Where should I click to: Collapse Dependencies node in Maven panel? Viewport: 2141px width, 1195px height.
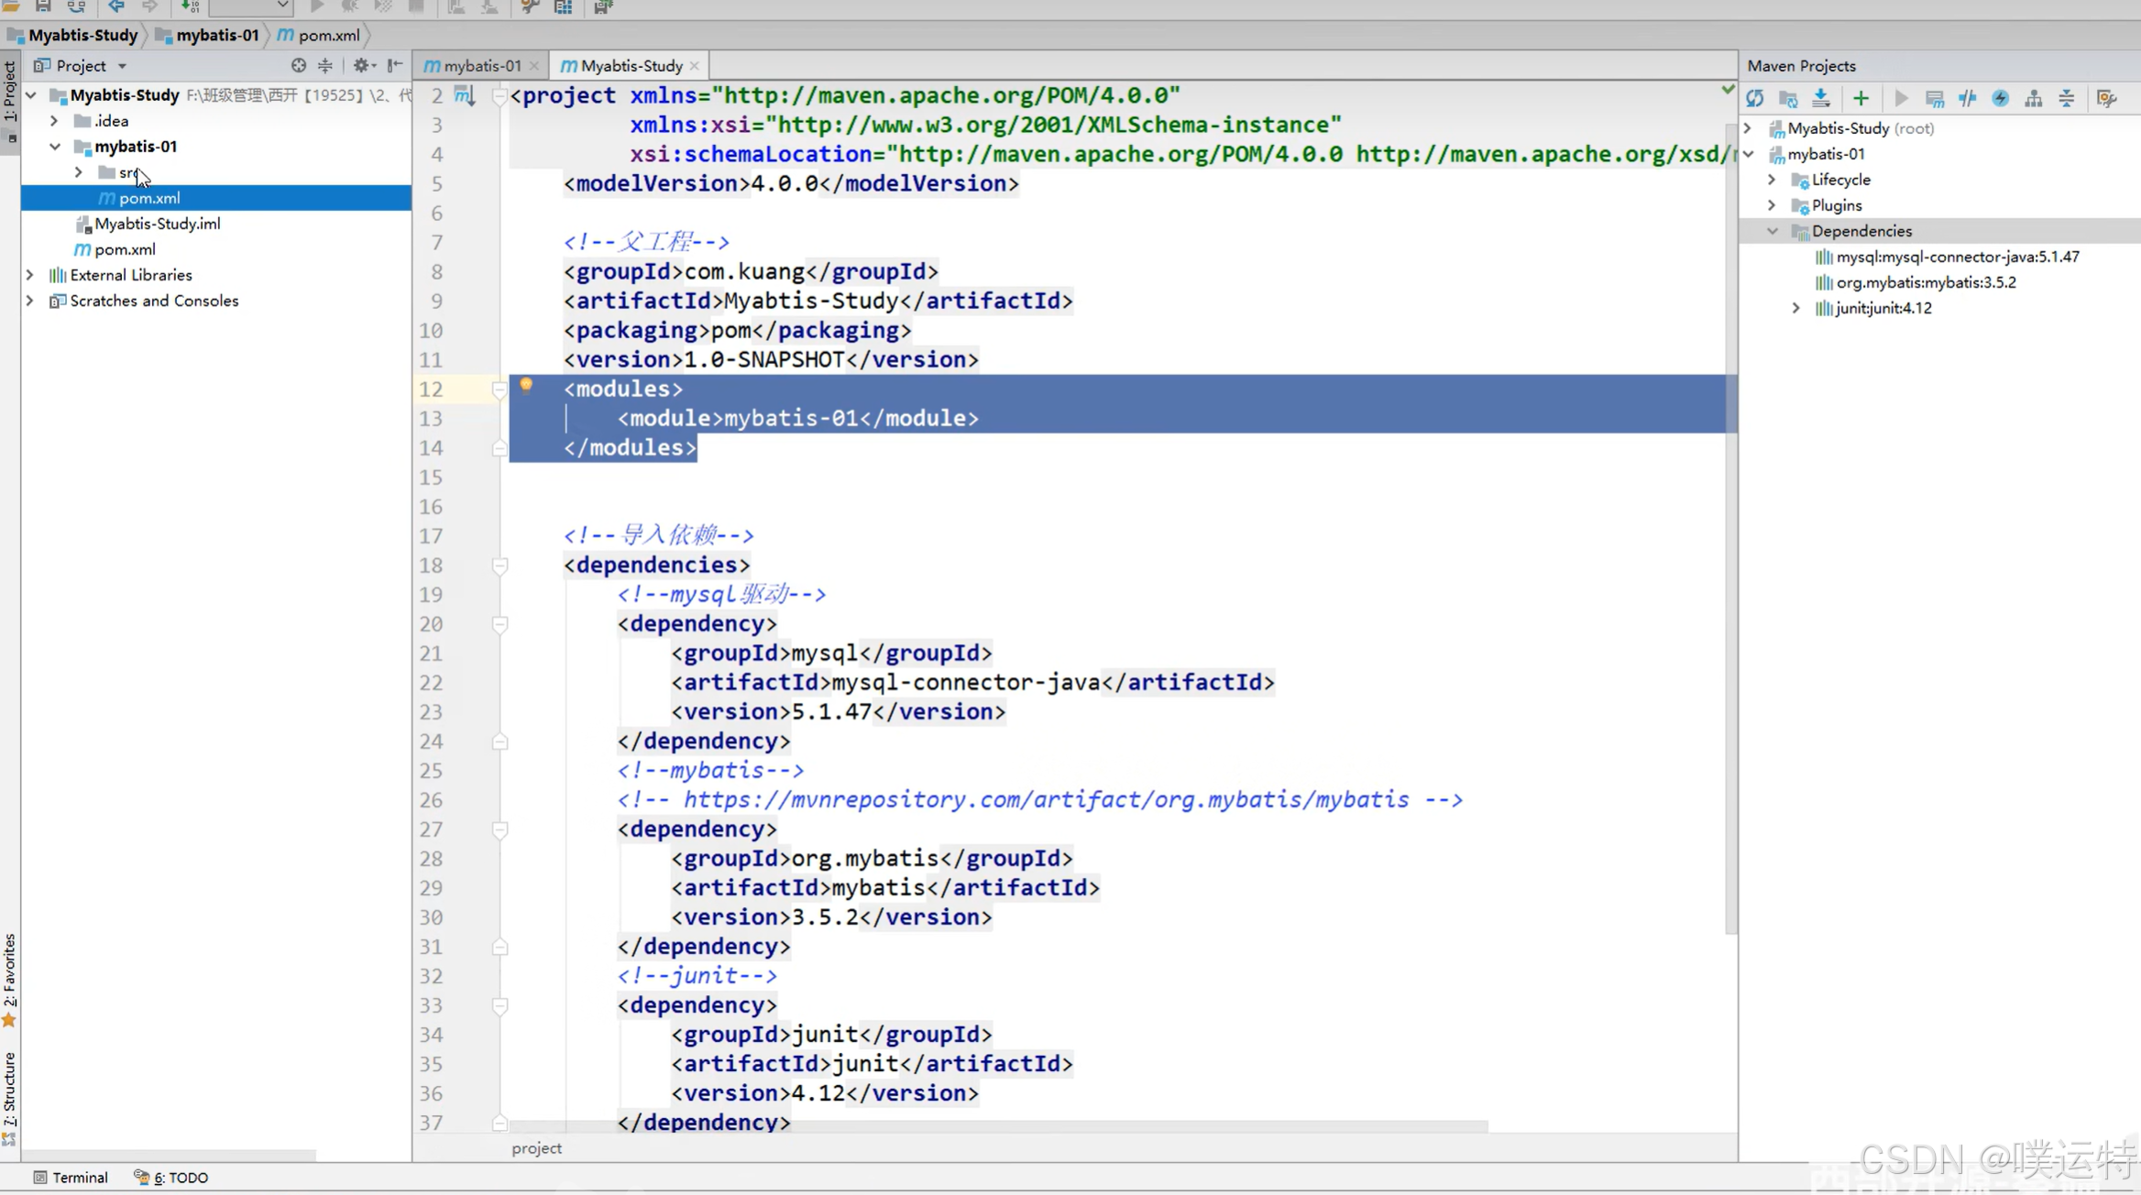(x=1773, y=231)
